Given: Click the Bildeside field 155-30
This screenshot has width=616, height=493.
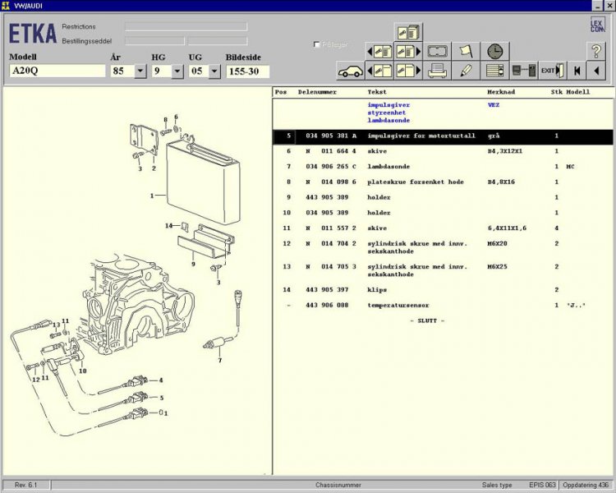Looking at the screenshot, I should coord(247,71).
